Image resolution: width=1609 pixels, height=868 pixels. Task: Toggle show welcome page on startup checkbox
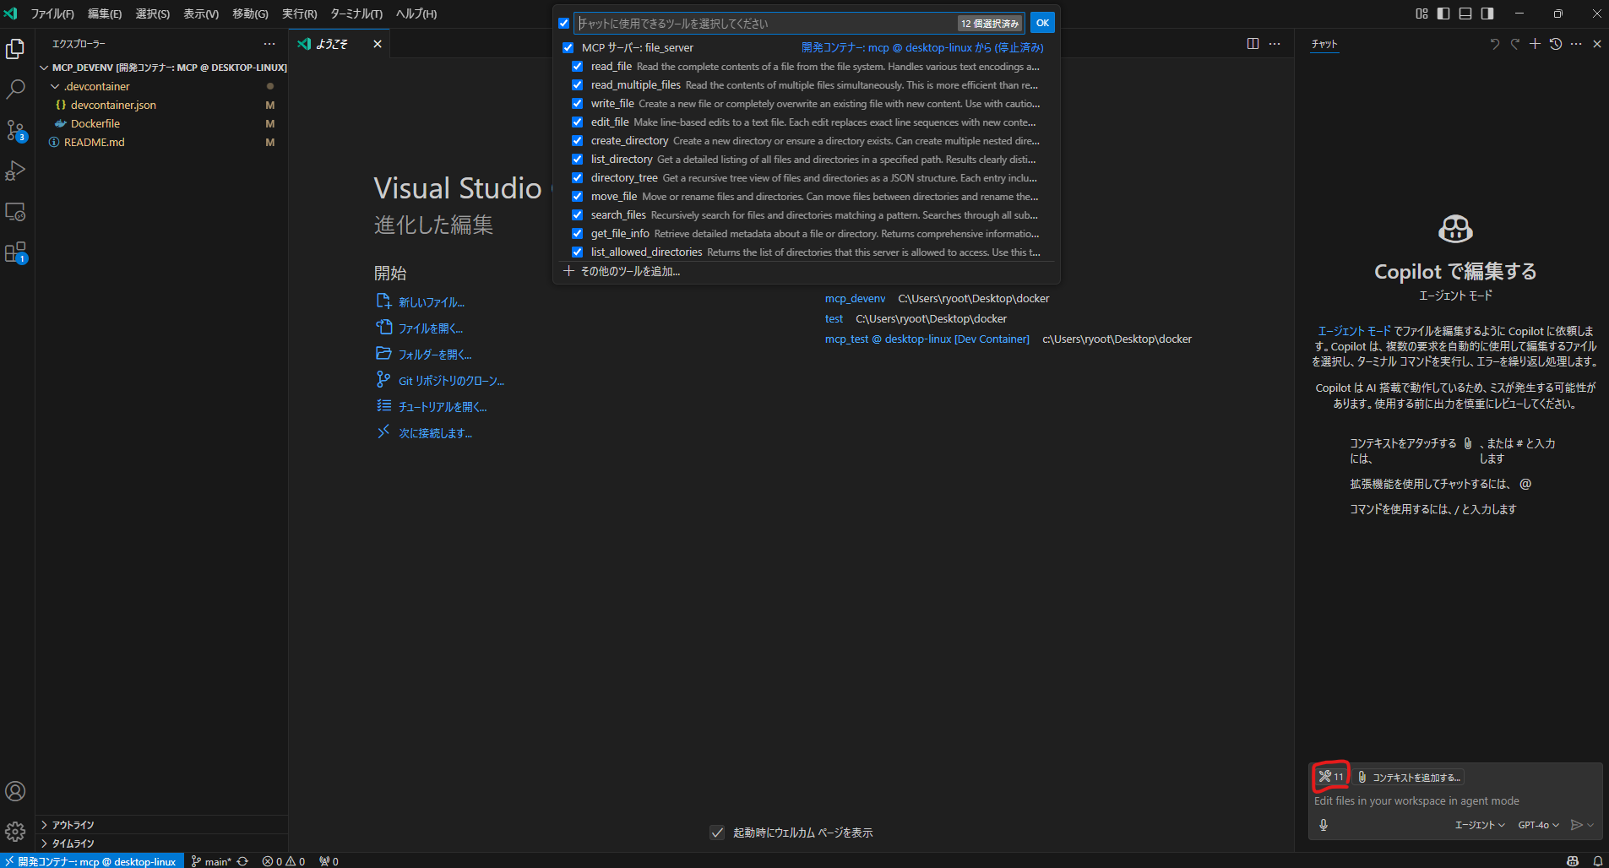tap(717, 833)
